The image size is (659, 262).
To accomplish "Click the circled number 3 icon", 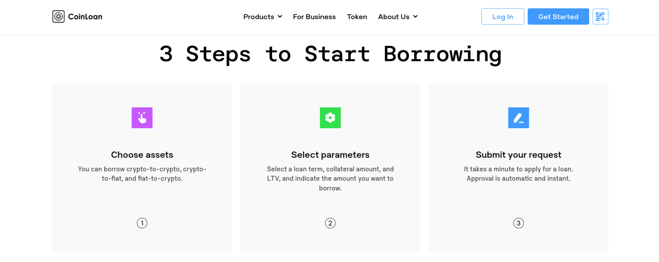I will click(x=518, y=223).
